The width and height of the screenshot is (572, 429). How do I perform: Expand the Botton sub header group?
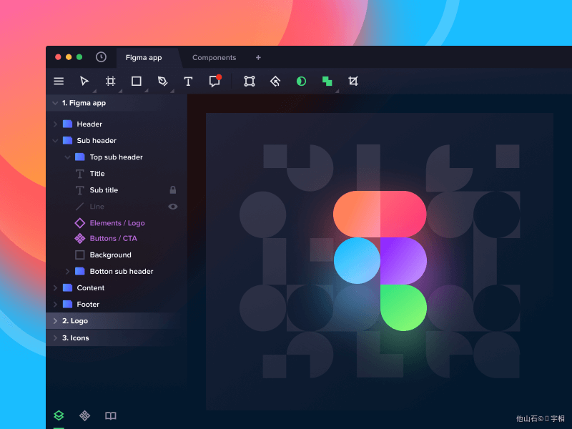coord(67,272)
